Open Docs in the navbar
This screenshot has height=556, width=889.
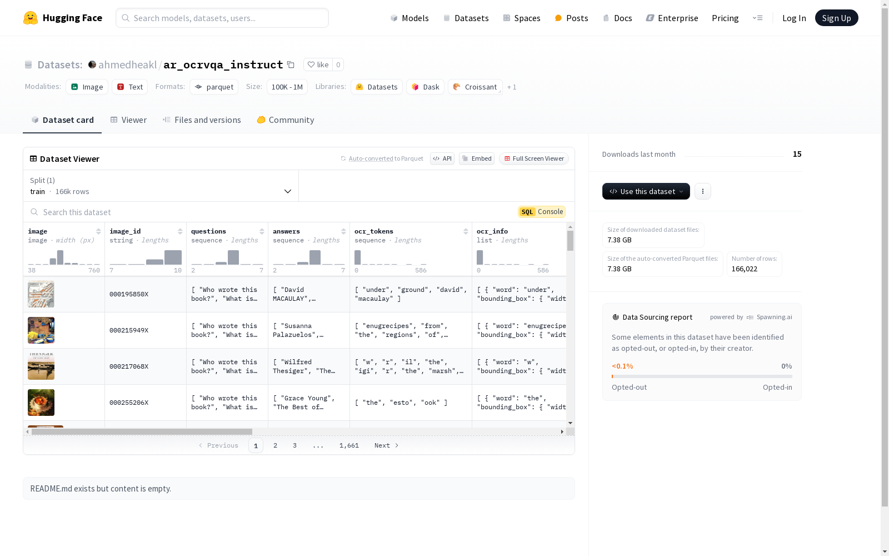(x=617, y=18)
